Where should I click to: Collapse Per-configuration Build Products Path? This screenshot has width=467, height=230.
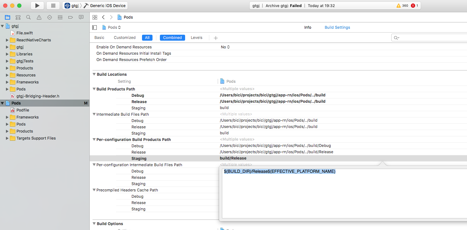click(94, 140)
